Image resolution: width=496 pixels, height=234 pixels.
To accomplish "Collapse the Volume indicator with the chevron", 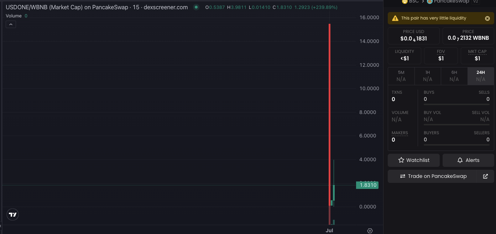I will coord(10,24).
